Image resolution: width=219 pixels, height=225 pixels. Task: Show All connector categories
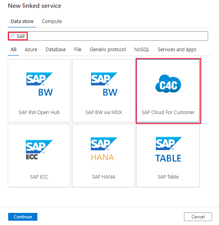(14, 50)
